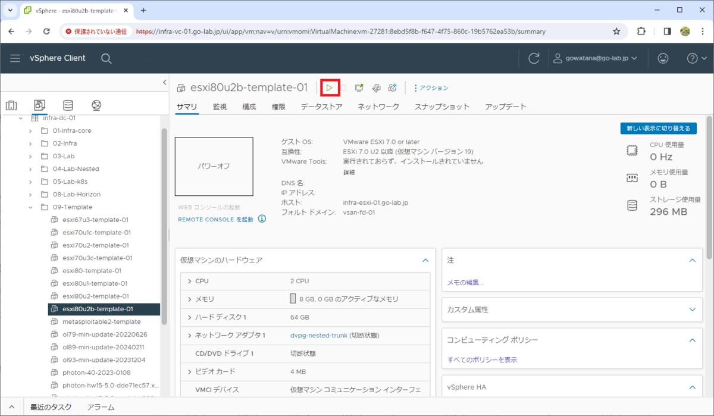The width and height of the screenshot is (714, 416).
Task: Select esxi70u1c-template-01 in tree
Action: [96, 233]
